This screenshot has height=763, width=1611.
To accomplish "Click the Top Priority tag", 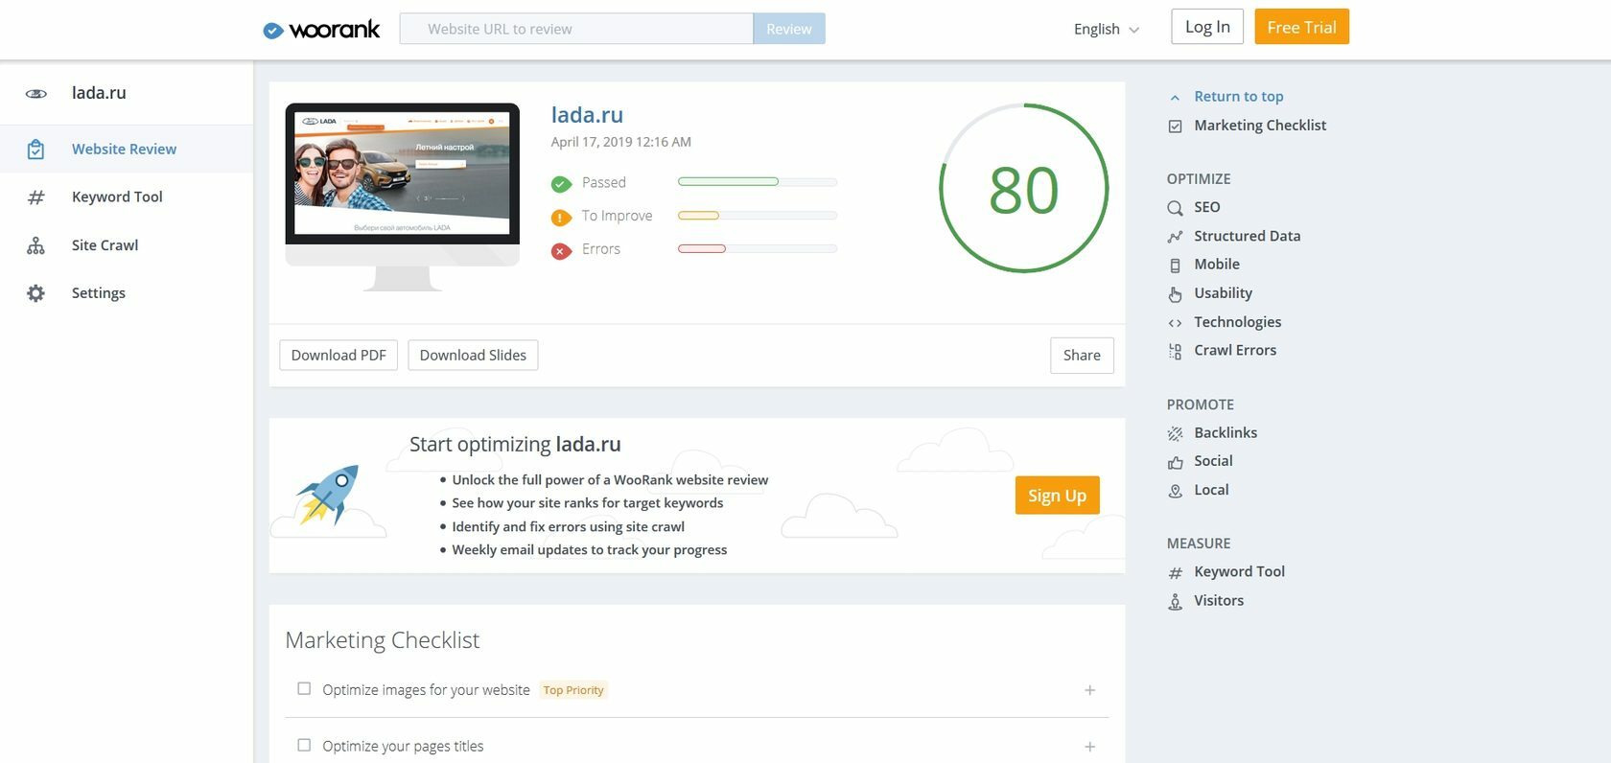I will pyautogui.click(x=573, y=690).
